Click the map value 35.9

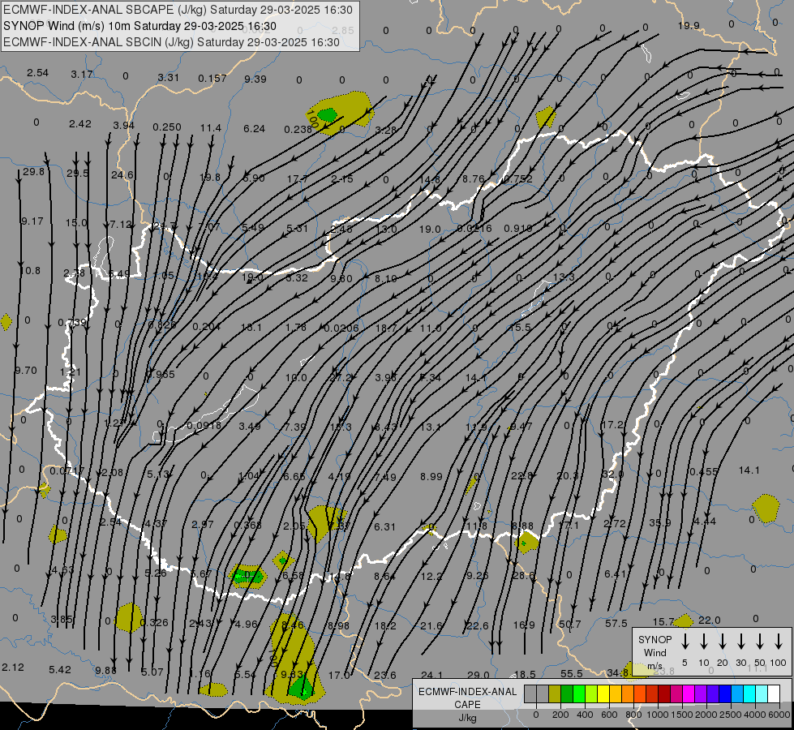point(660,522)
